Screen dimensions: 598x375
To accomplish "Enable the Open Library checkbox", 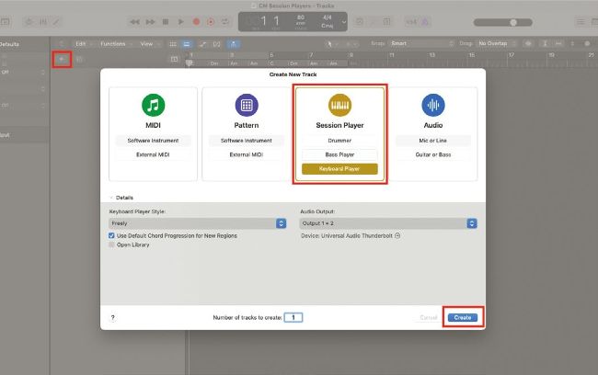I will click(x=112, y=245).
